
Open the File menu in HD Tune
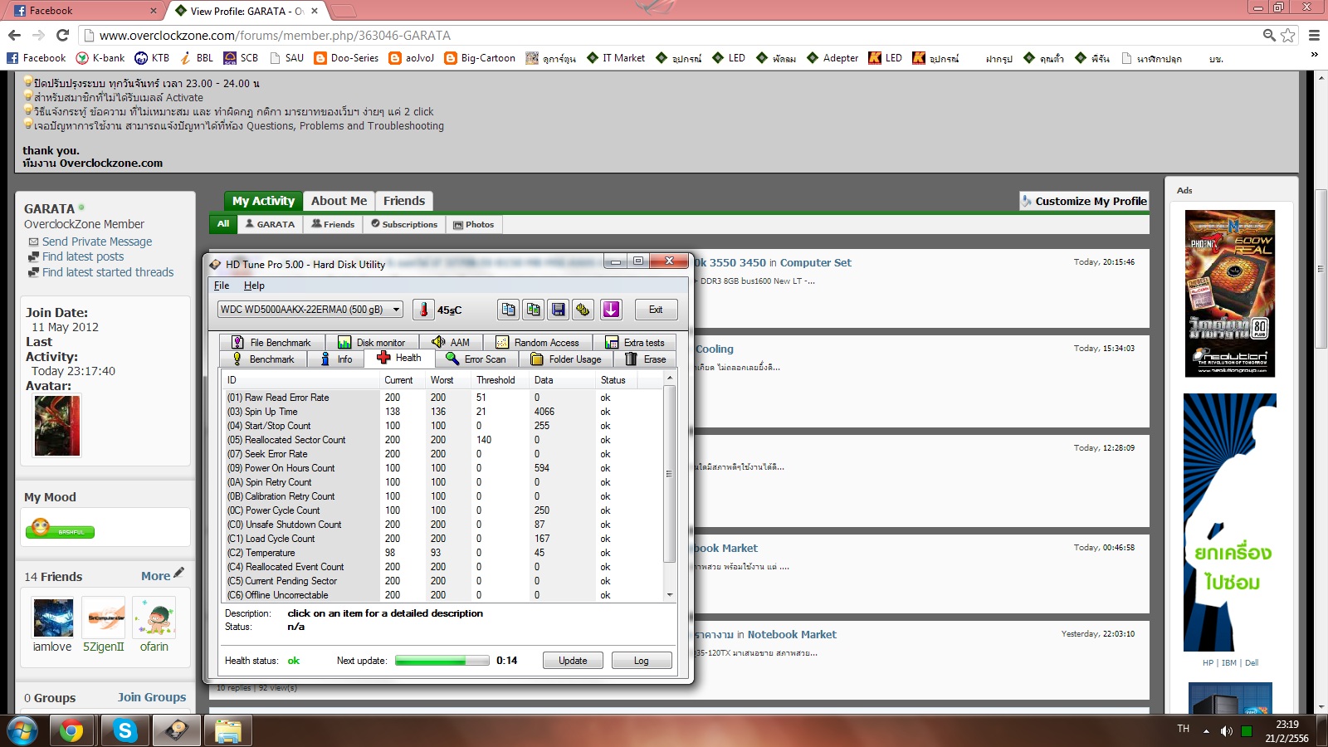coord(222,286)
